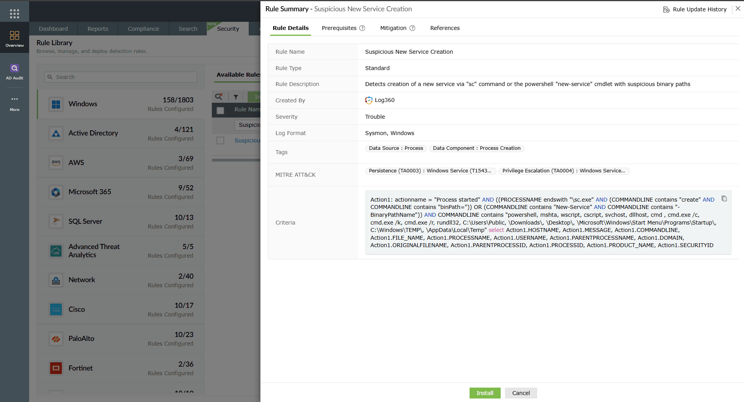Click the Cancel button

pos(521,393)
